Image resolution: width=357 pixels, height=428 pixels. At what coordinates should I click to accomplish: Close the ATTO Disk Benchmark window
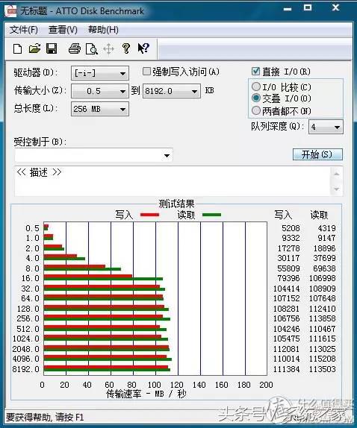(x=335, y=7)
